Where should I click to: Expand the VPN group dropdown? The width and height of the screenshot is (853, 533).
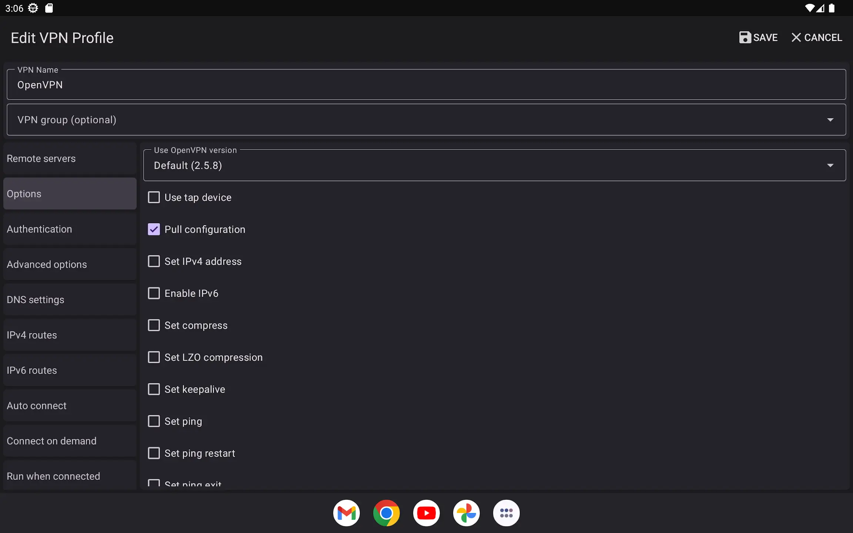click(x=830, y=120)
